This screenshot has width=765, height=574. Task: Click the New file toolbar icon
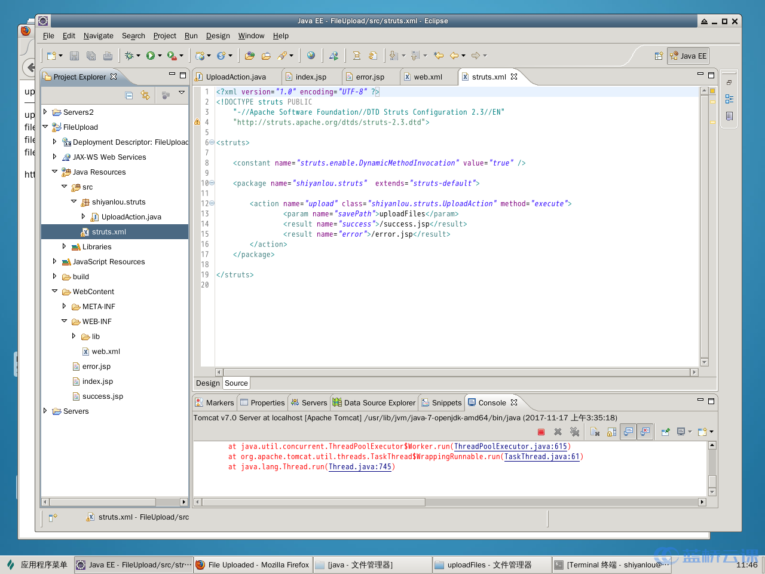[52, 56]
